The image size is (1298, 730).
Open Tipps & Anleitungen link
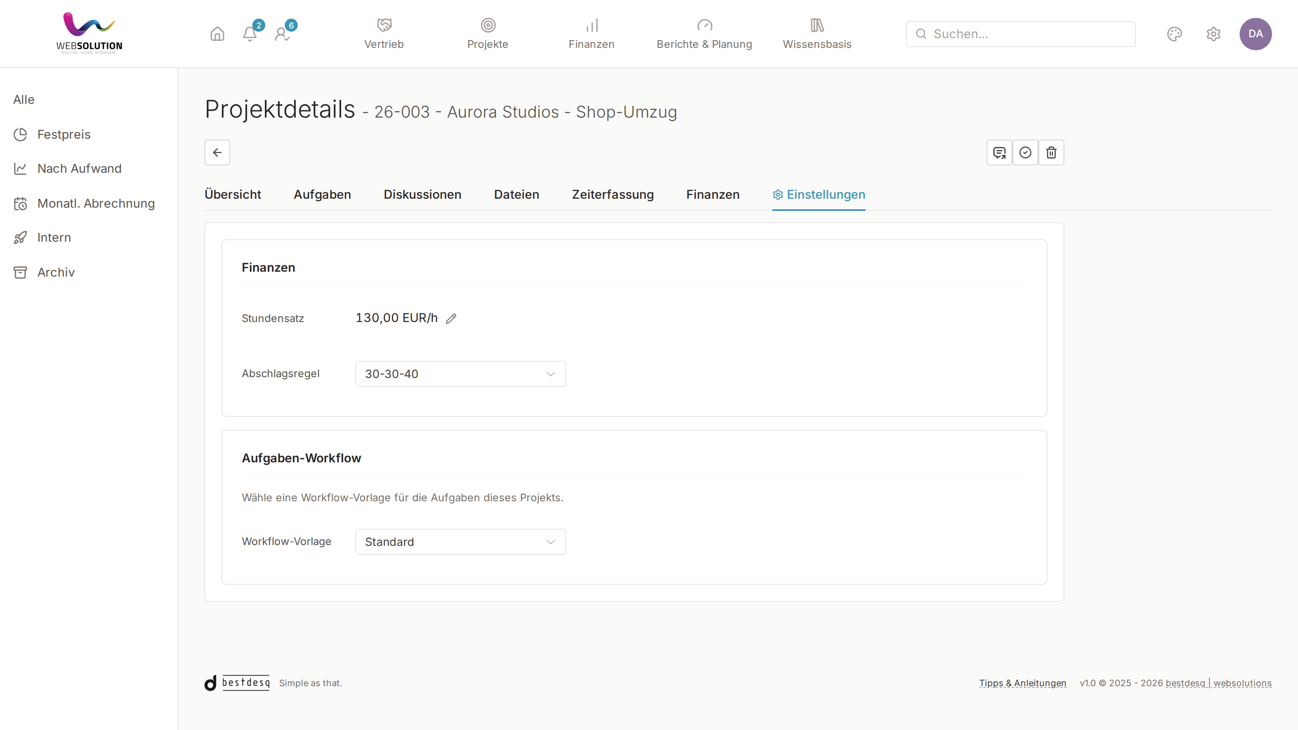coord(1022,683)
